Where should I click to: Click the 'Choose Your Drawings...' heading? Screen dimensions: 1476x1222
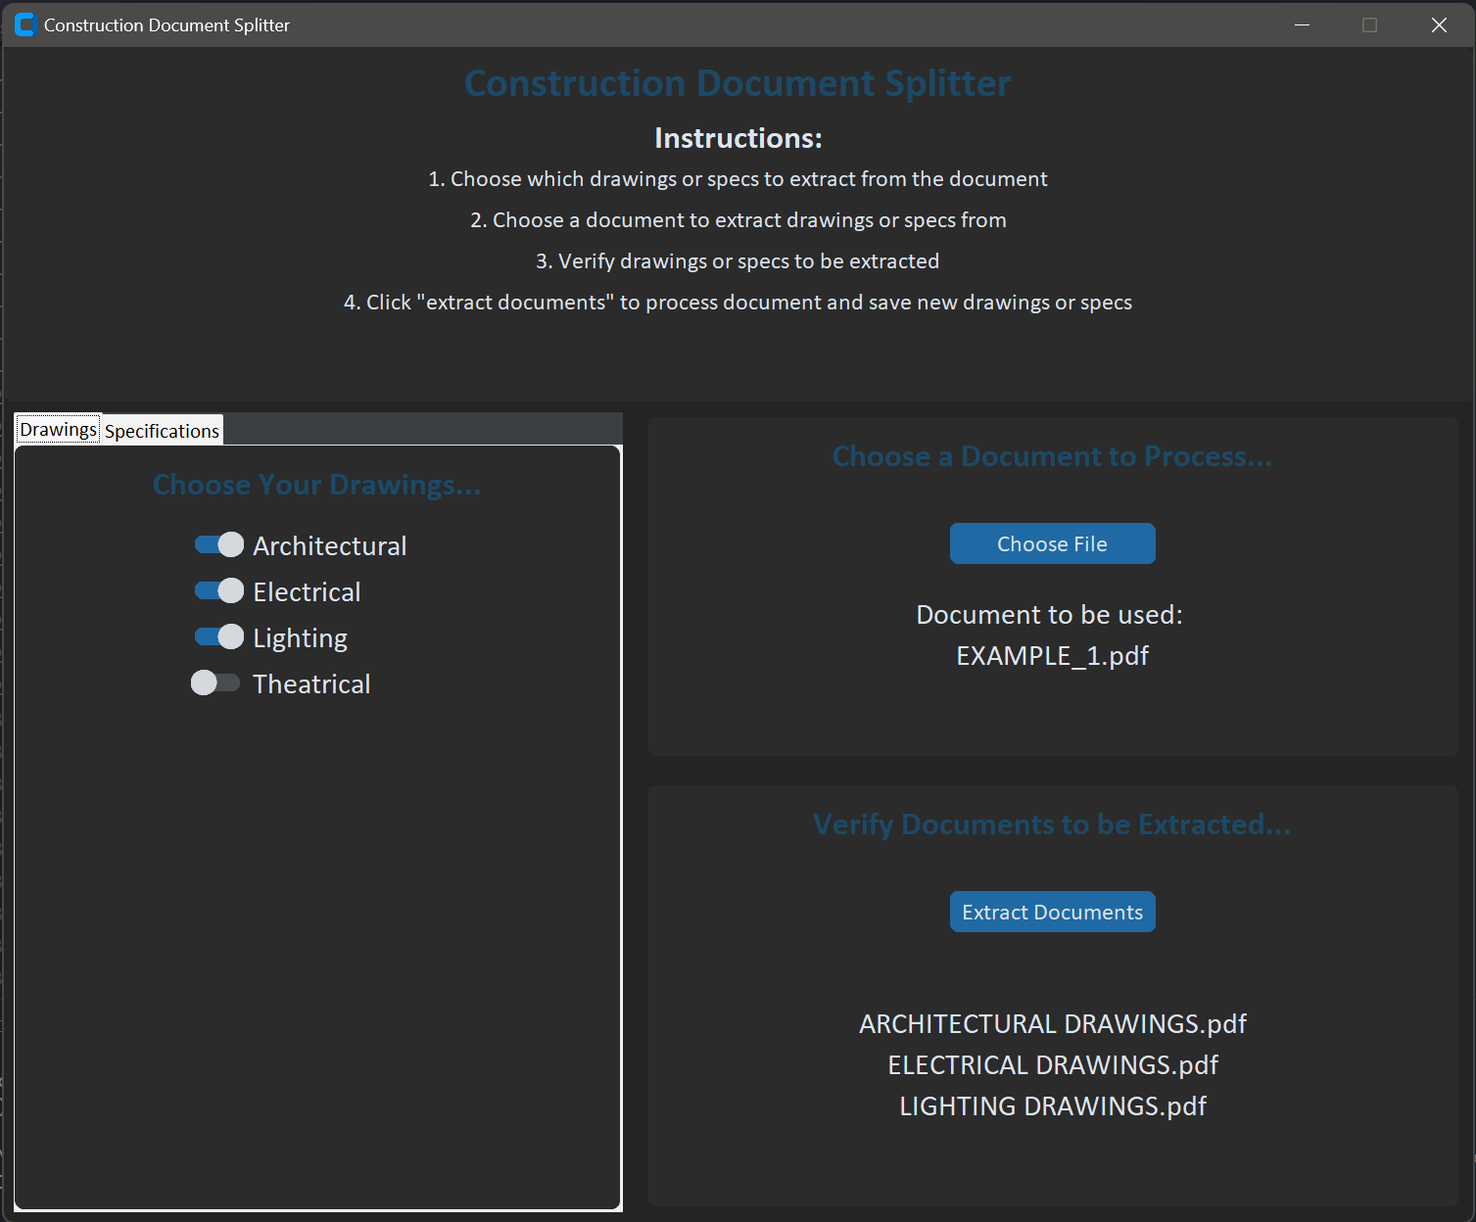[316, 485]
